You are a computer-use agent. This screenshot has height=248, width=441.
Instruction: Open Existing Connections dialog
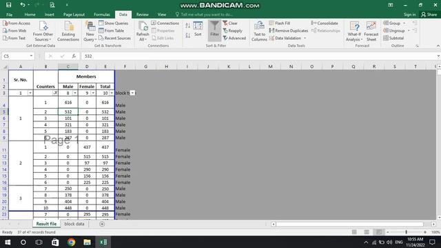[68, 31]
